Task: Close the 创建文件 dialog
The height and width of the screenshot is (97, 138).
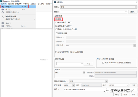Action: [x=136, y=2]
